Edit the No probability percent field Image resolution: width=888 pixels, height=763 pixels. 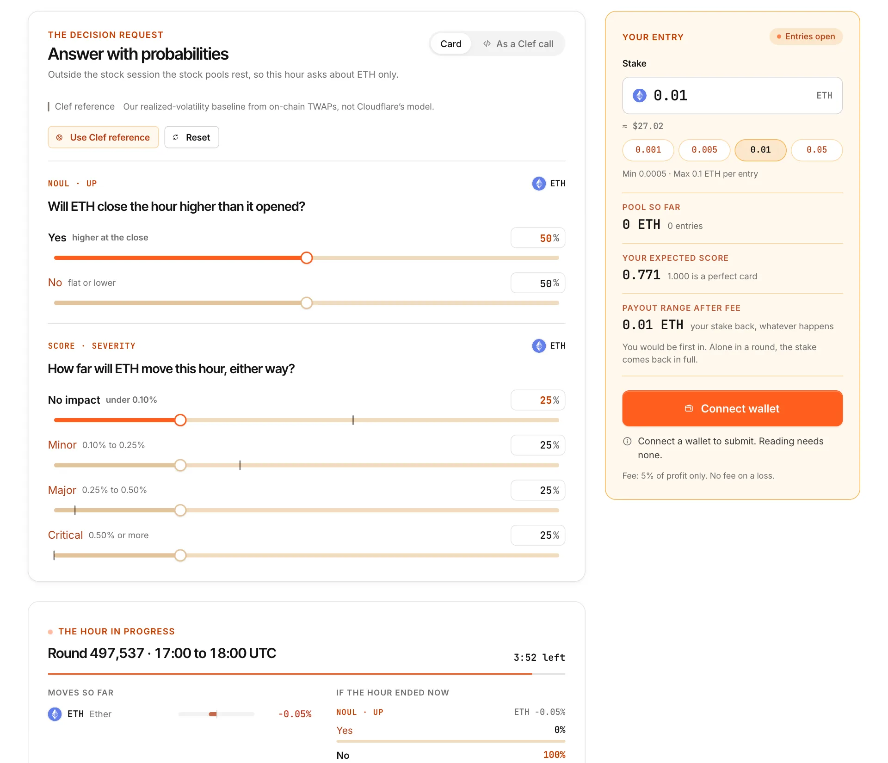537,283
